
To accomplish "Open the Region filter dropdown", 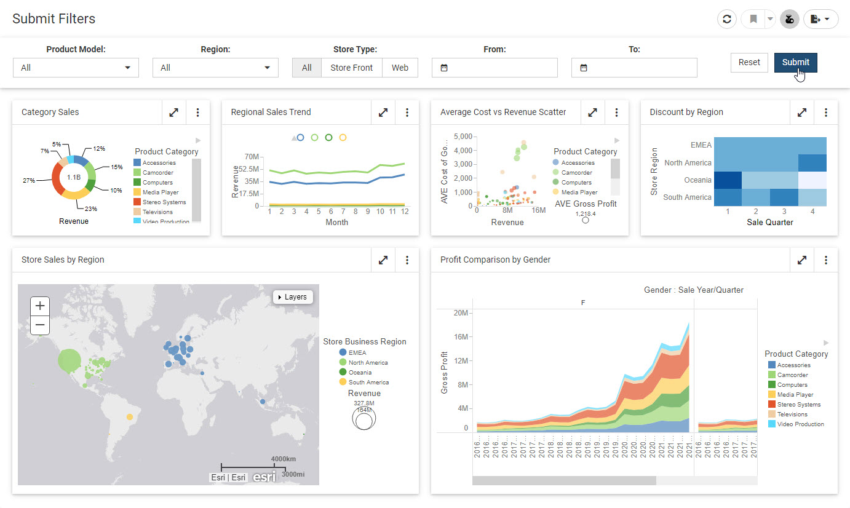I will click(215, 68).
